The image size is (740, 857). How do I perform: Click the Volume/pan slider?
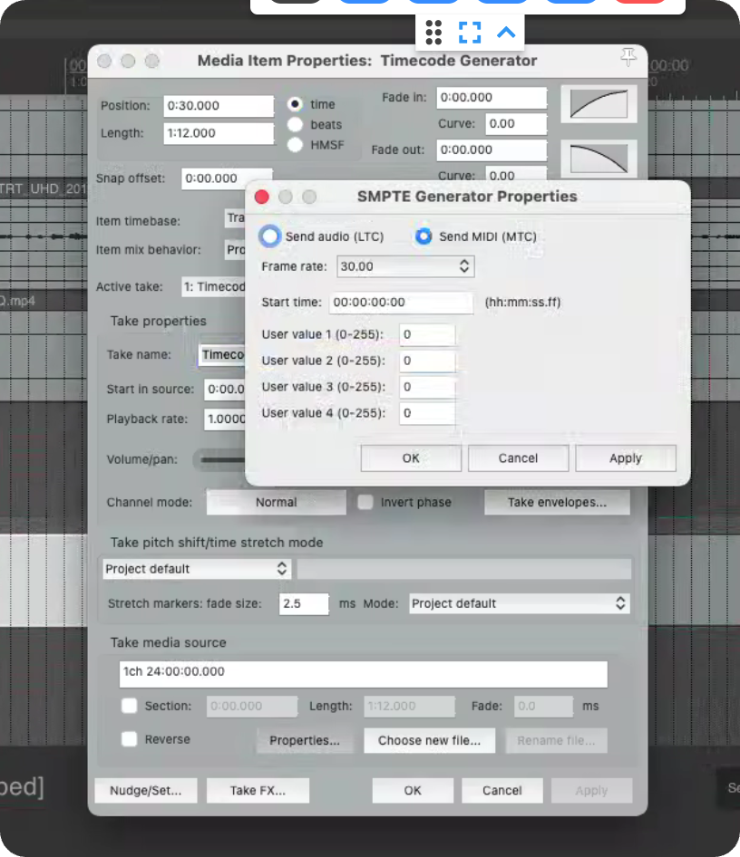click(x=219, y=459)
